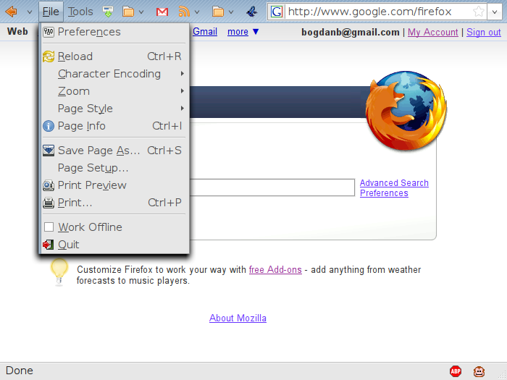
Task: Click the printer icon beside Print
Action: [x=49, y=203]
